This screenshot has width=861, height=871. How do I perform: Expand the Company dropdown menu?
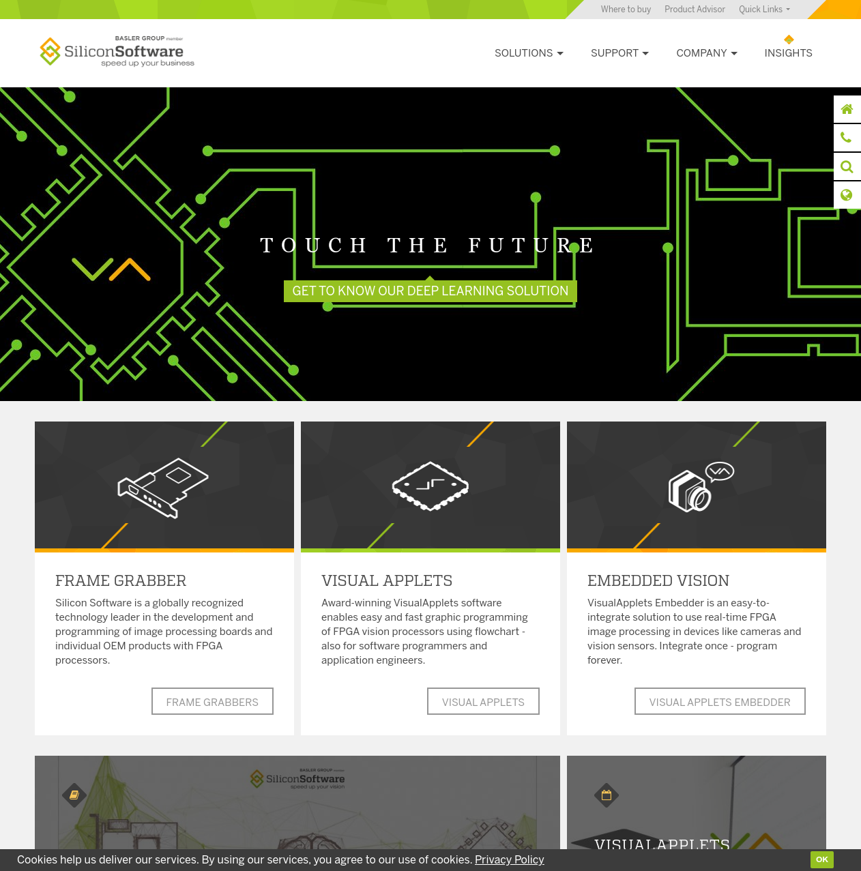(x=707, y=53)
